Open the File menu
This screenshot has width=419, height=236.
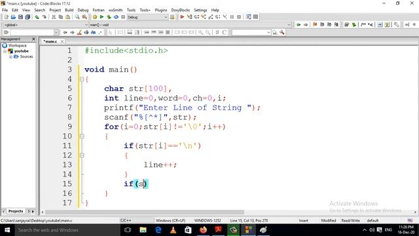point(5,10)
